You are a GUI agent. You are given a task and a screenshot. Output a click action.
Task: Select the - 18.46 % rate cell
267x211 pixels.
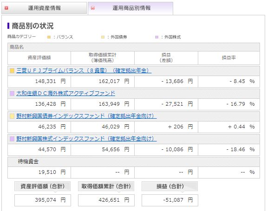229,149
